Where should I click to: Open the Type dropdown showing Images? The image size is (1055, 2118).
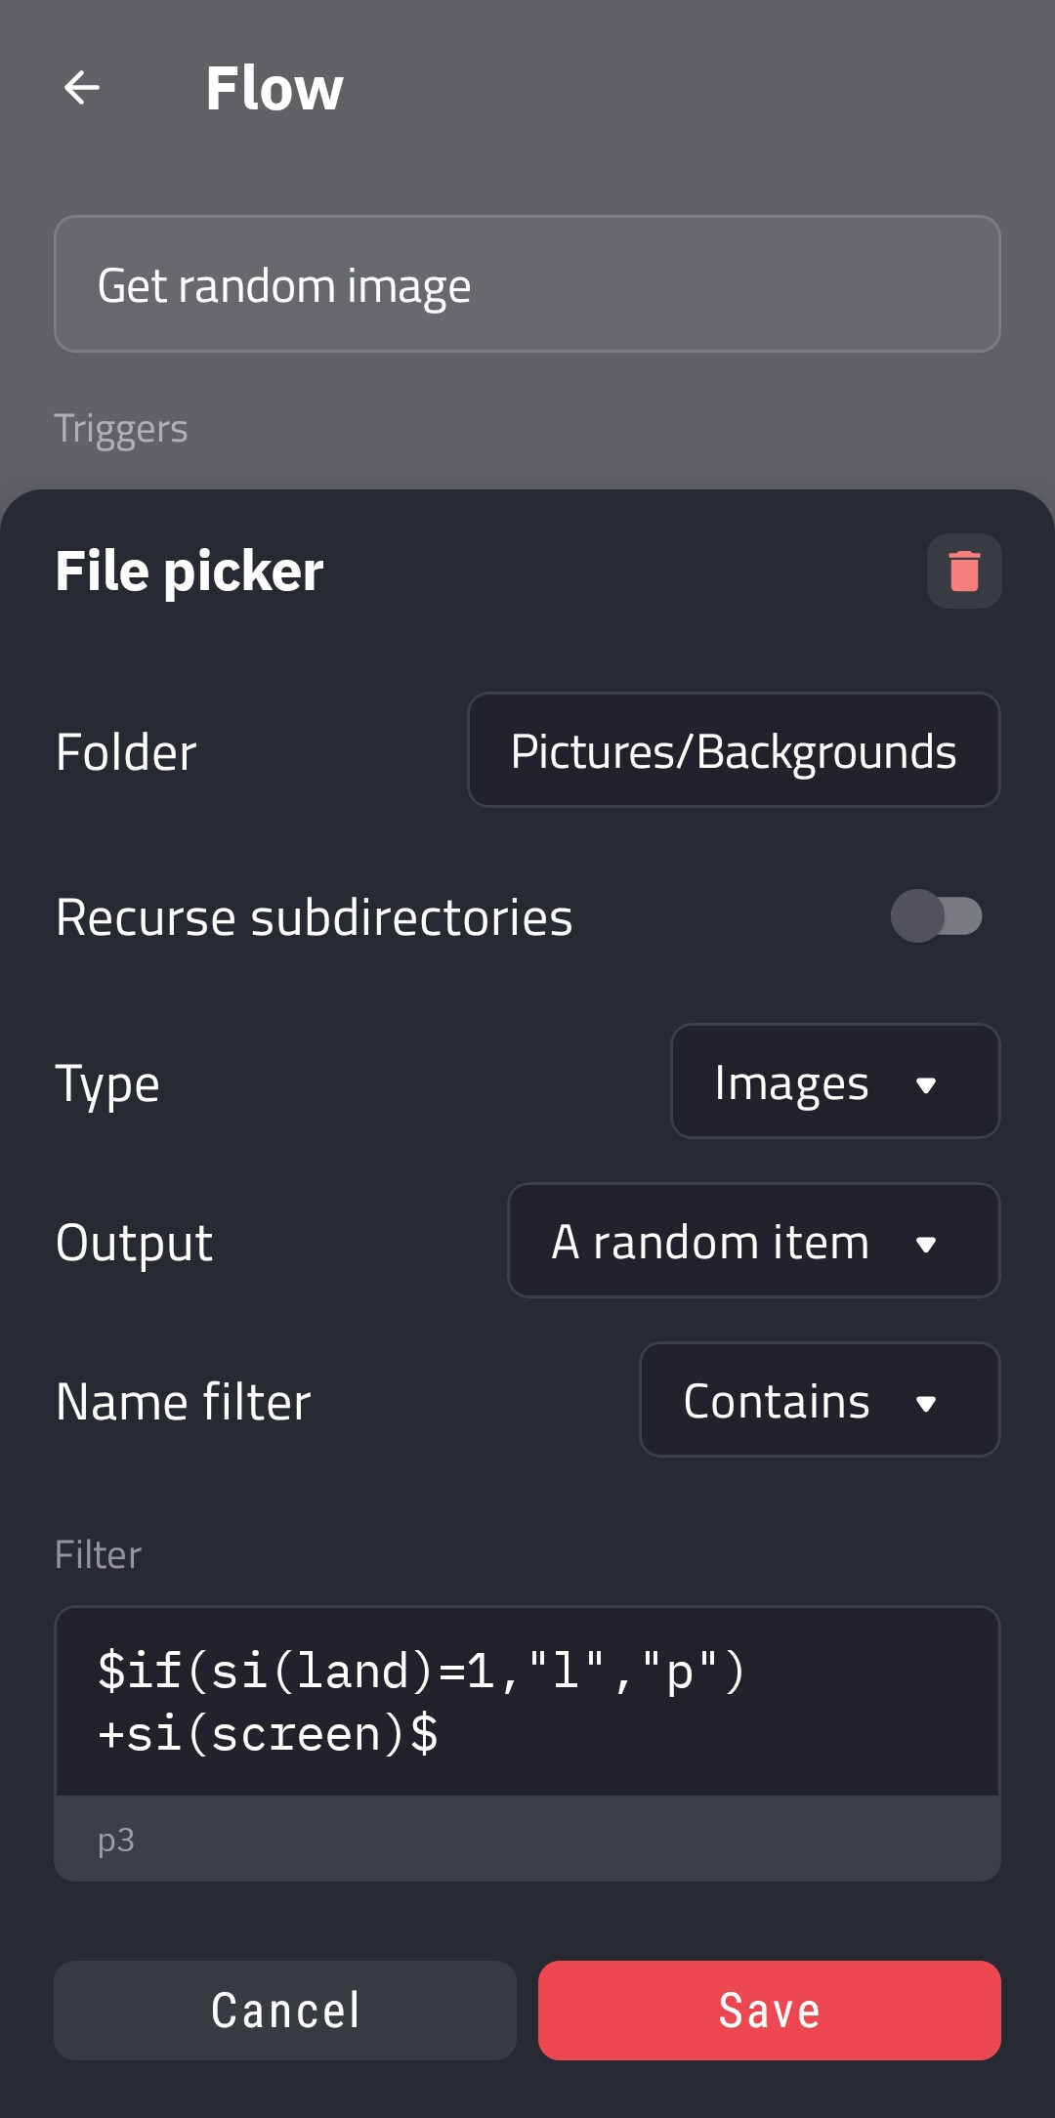(x=835, y=1081)
